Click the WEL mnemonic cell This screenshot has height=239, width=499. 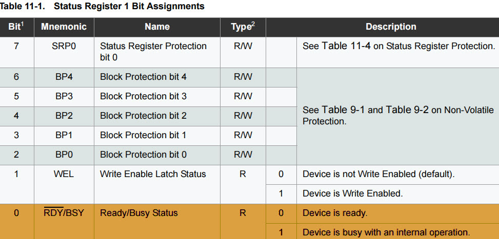pyautogui.click(x=64, y=174)
